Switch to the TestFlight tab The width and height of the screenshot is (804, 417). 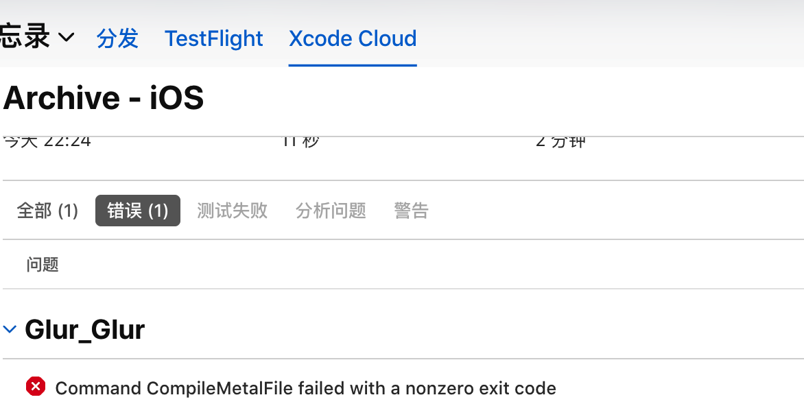tap(213, 38)
